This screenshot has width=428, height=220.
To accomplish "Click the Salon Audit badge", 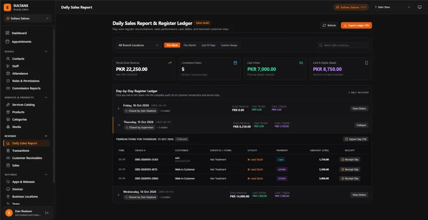I will (202, 23).
